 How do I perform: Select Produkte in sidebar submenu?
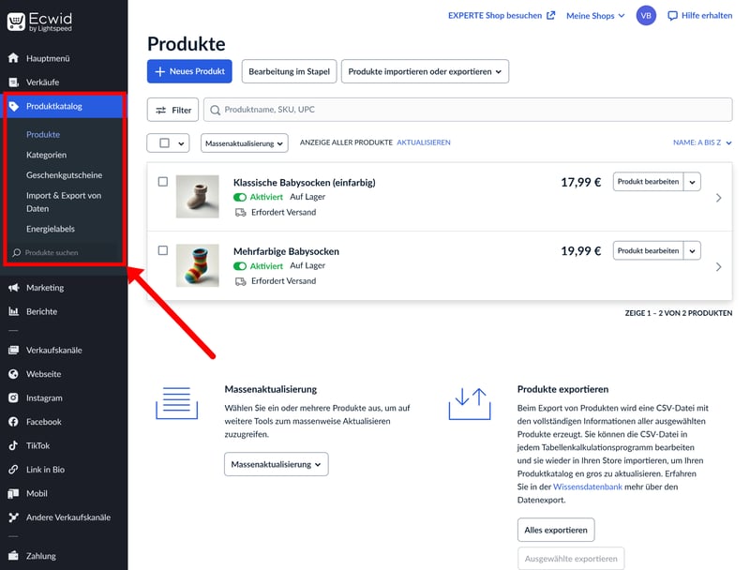[43, 134]
